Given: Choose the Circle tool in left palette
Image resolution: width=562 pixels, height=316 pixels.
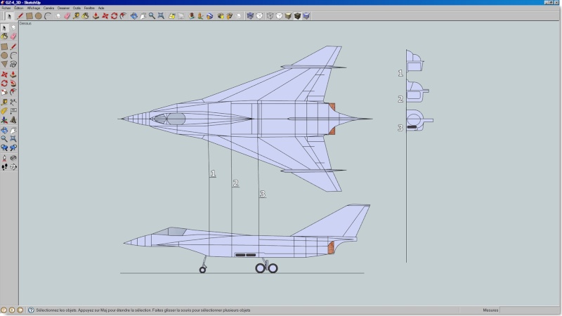Looking at the screenshot, I should pos(4,55).
